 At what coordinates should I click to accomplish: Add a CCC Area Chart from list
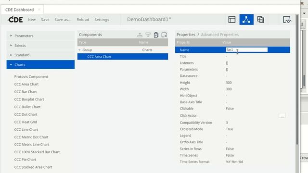26,84
